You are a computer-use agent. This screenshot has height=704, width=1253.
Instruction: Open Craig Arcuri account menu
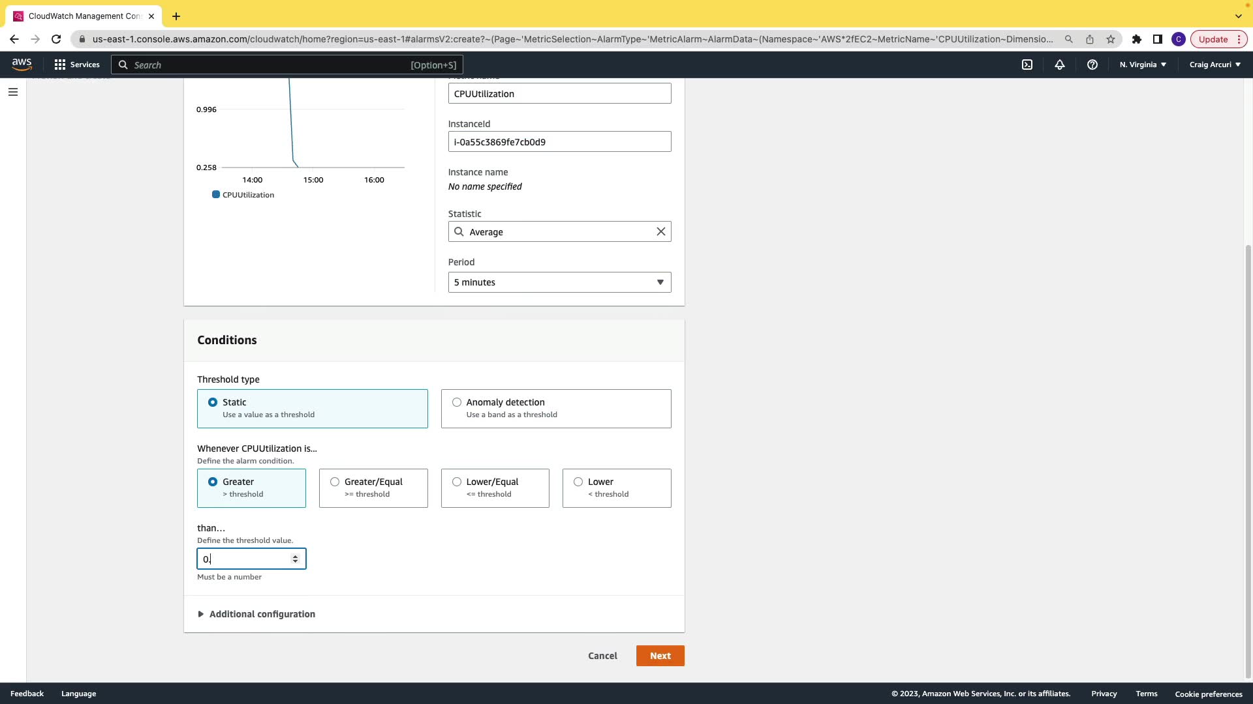(1214, 65)
